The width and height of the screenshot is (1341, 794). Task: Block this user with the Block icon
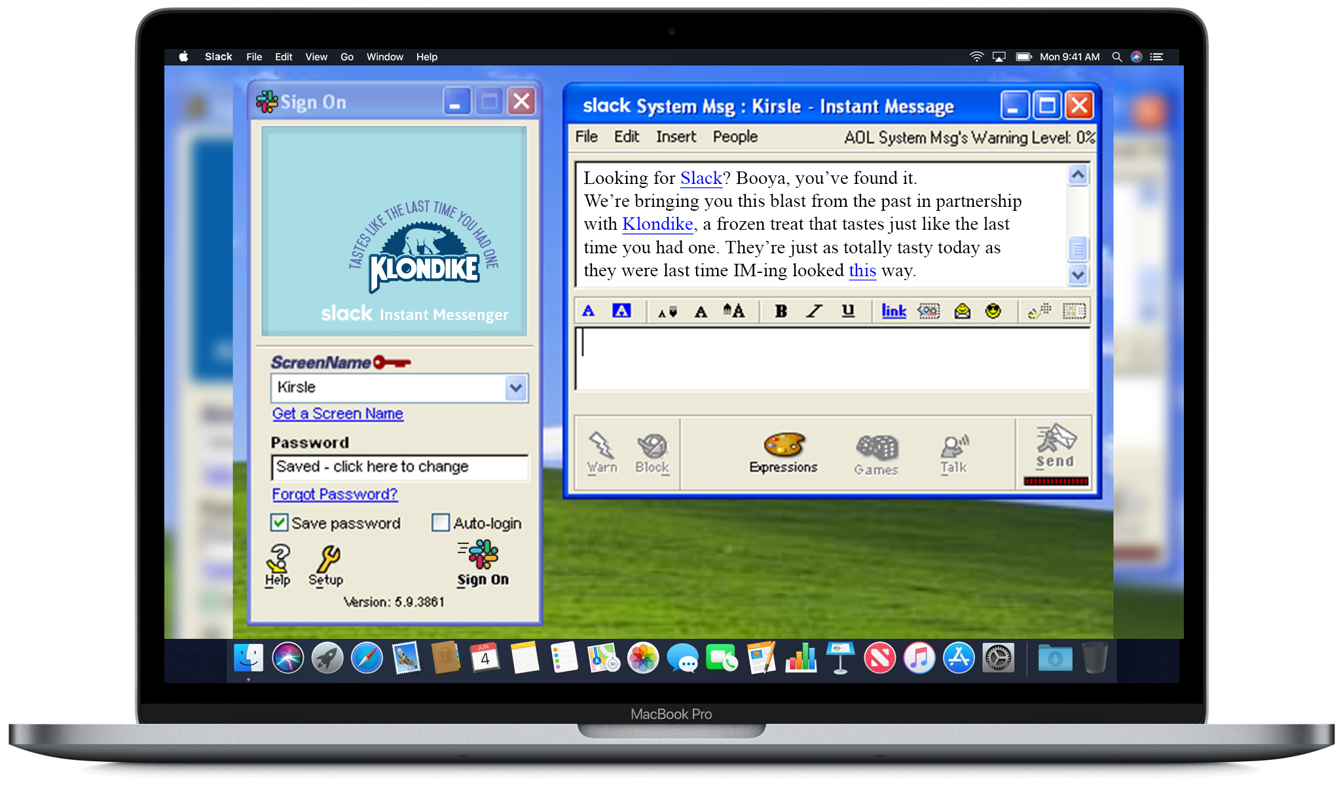tap(652, 452)
